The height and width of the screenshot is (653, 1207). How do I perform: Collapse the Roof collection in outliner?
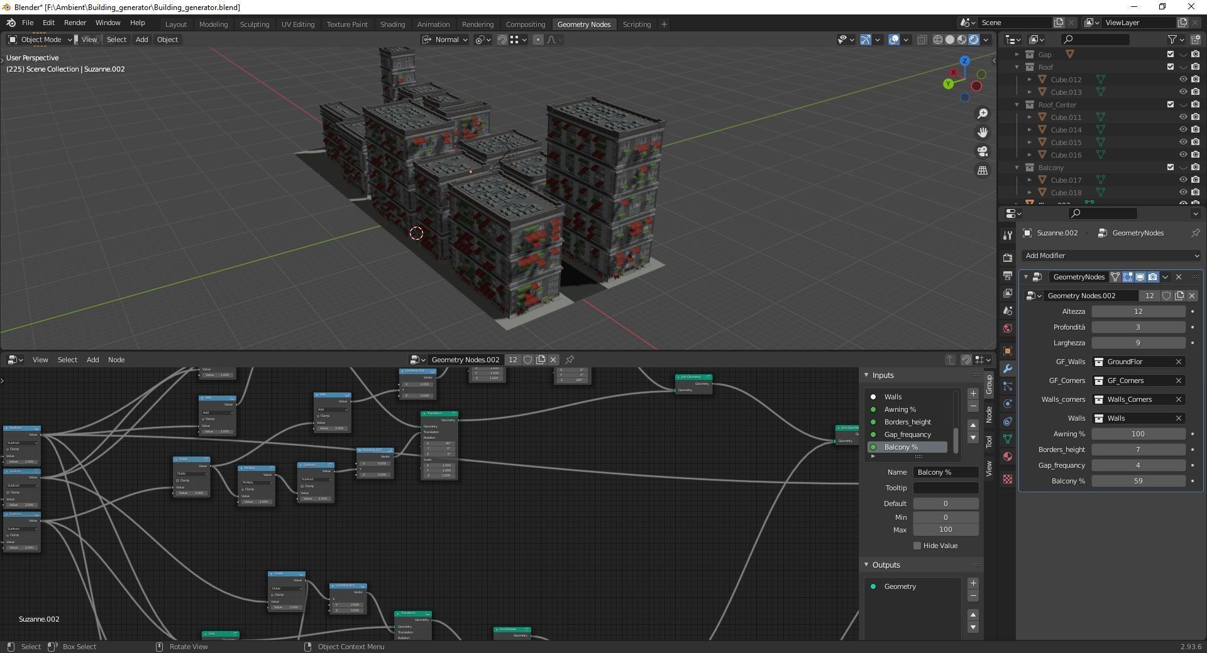1017,67
